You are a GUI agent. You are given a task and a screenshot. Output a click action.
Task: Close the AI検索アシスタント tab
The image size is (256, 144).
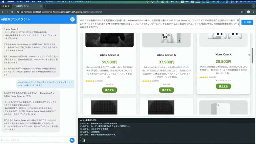pyautogui.click(x=41, y=6)
